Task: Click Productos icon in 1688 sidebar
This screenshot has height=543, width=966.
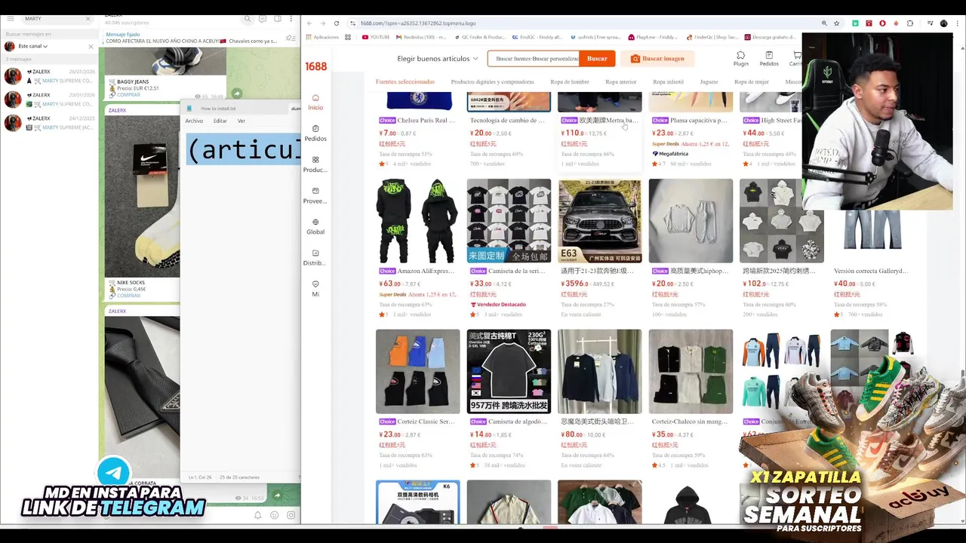Action: click(315, 164)
